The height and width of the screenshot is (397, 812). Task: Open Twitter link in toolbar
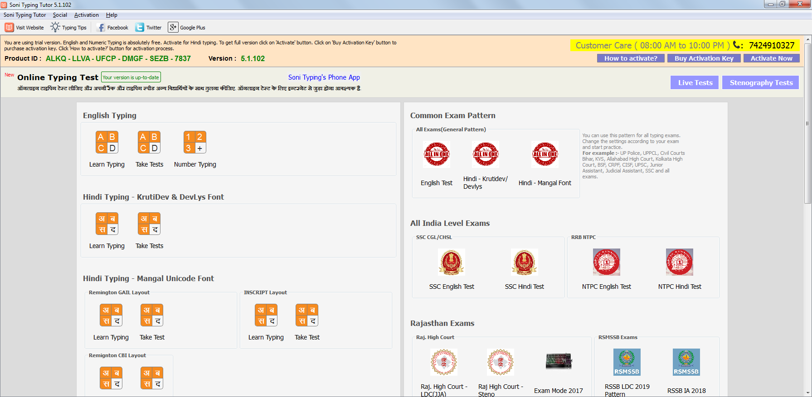pyautogui.click(x=148, y=28)
